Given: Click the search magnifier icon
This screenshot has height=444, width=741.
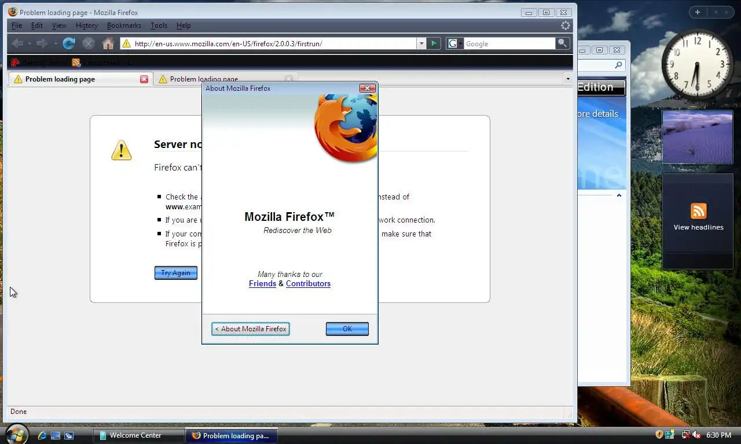Looking at the screenshot, I should click(562, 43).
